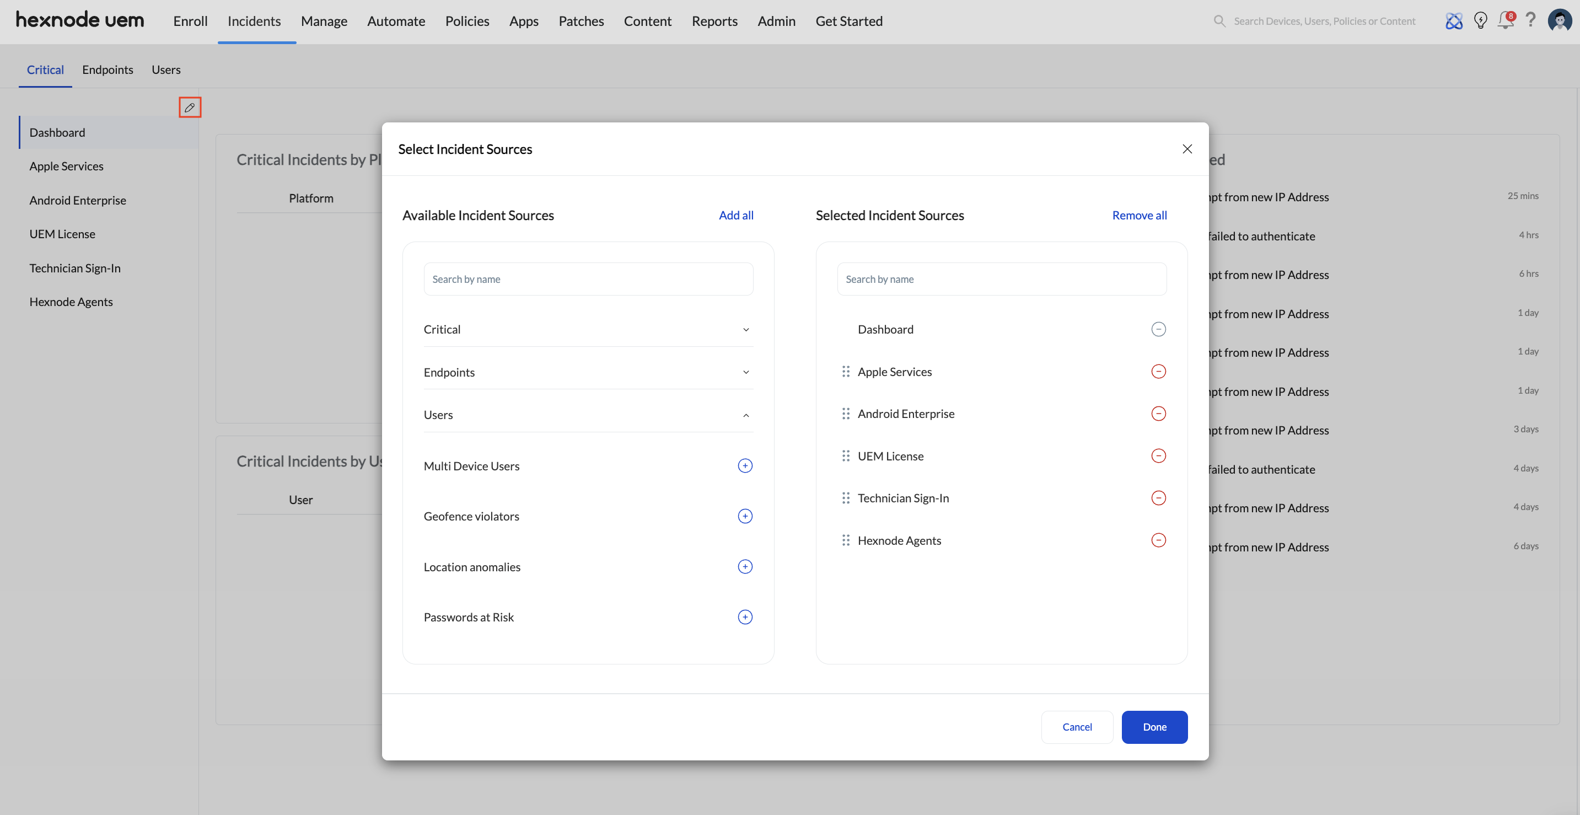Viewport: 1580px width, 815px height.
Task: Open the Automate menu
Action: click(x=396, y=21)
